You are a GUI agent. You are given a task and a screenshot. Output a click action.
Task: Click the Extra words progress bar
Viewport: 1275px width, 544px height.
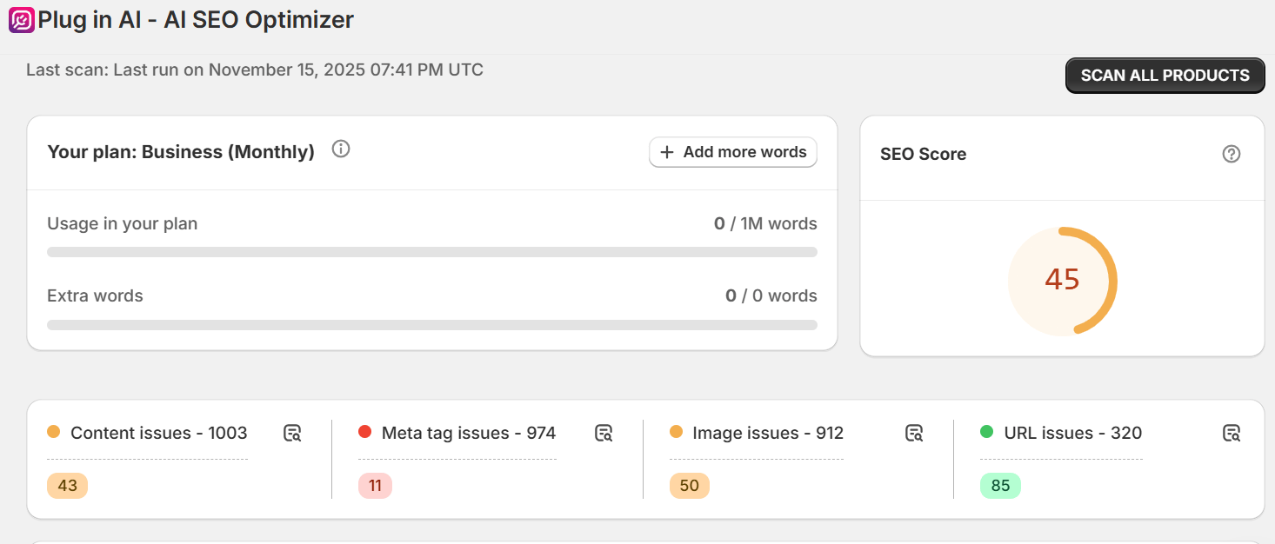(x=432, y=325)
